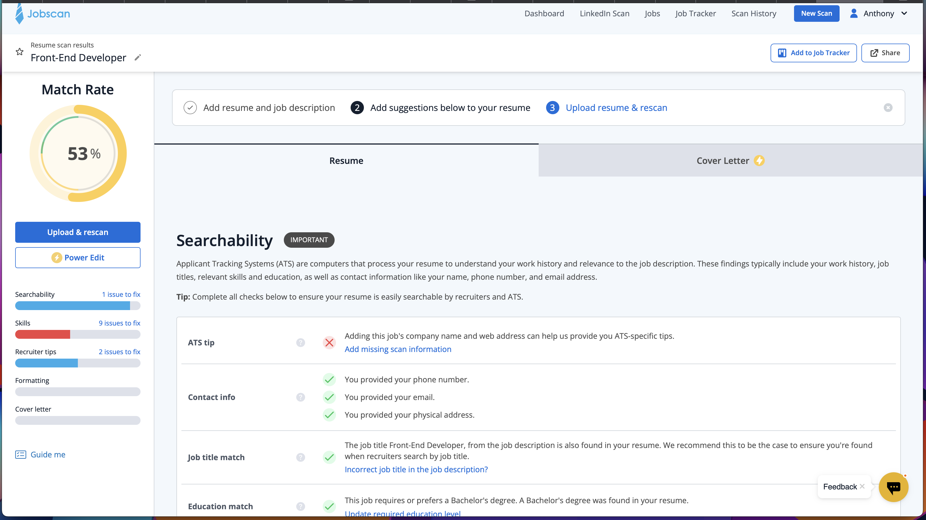Click the Guide me link
This screenshot has height=520, width=926.
tap(48, 454)
